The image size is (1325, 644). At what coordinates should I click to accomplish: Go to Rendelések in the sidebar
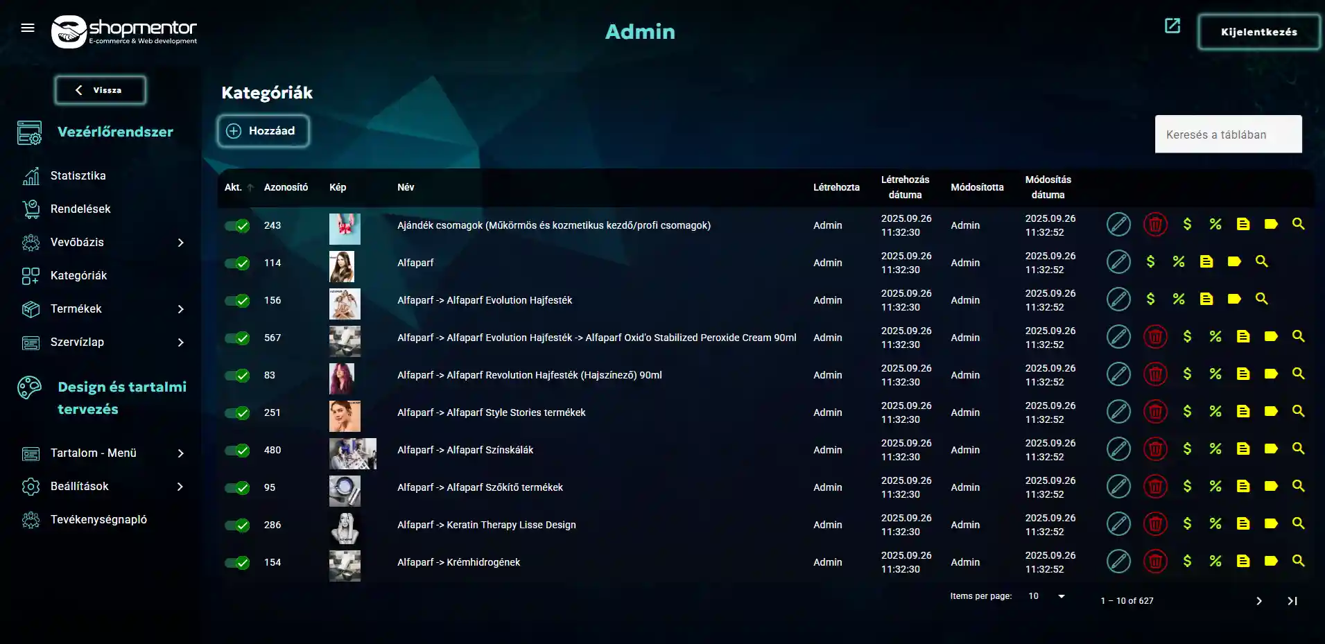80,209
